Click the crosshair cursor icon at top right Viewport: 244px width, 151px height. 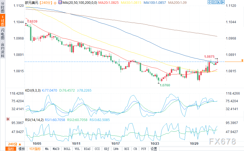pyautogui.click(x=210, y=2)
